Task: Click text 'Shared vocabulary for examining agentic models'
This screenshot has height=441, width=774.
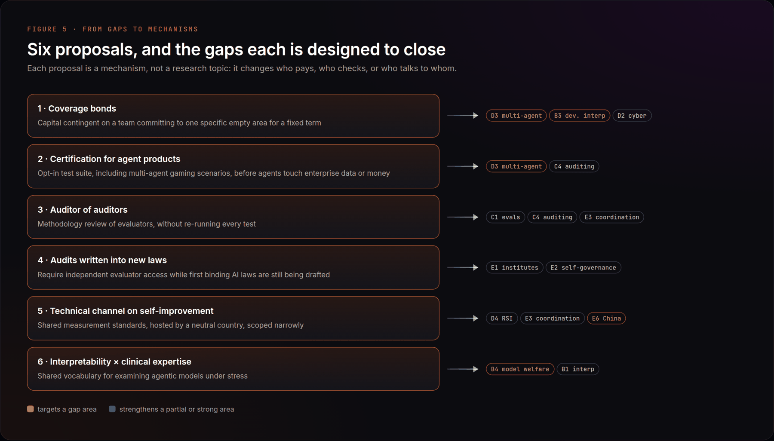Action: coord(142,376)
